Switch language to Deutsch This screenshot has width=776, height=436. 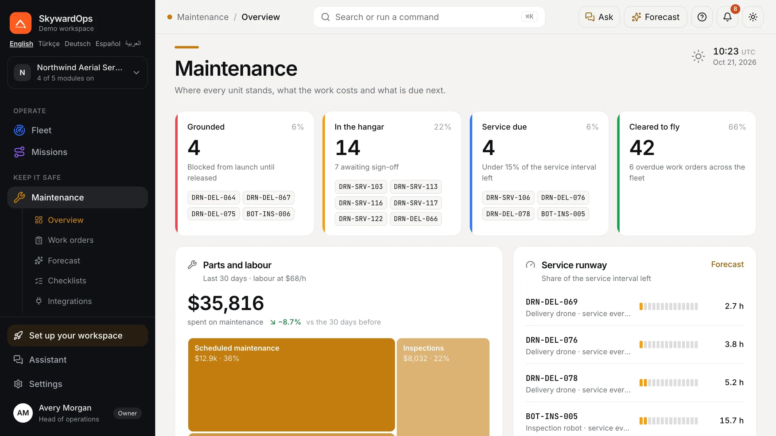coord(78,44)
